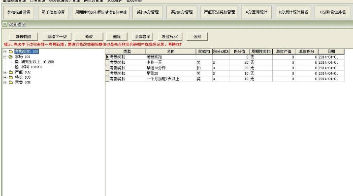Select the 一个月加班7天以上 name cell
This screenshot has width=353, height=196.
pos(171,79)
